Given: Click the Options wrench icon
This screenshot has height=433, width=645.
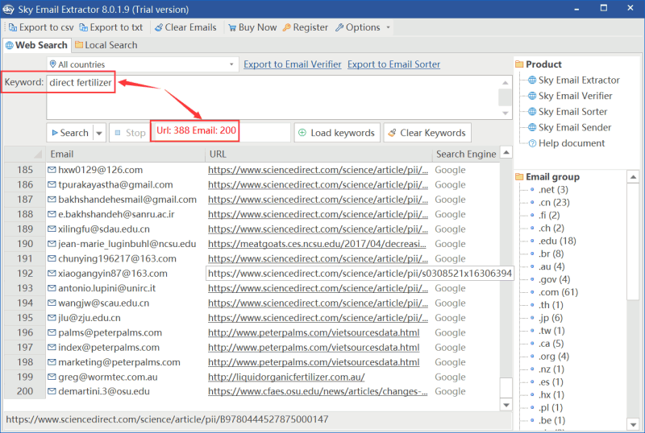Looking at the screenshot, I should tap(339, 27).
